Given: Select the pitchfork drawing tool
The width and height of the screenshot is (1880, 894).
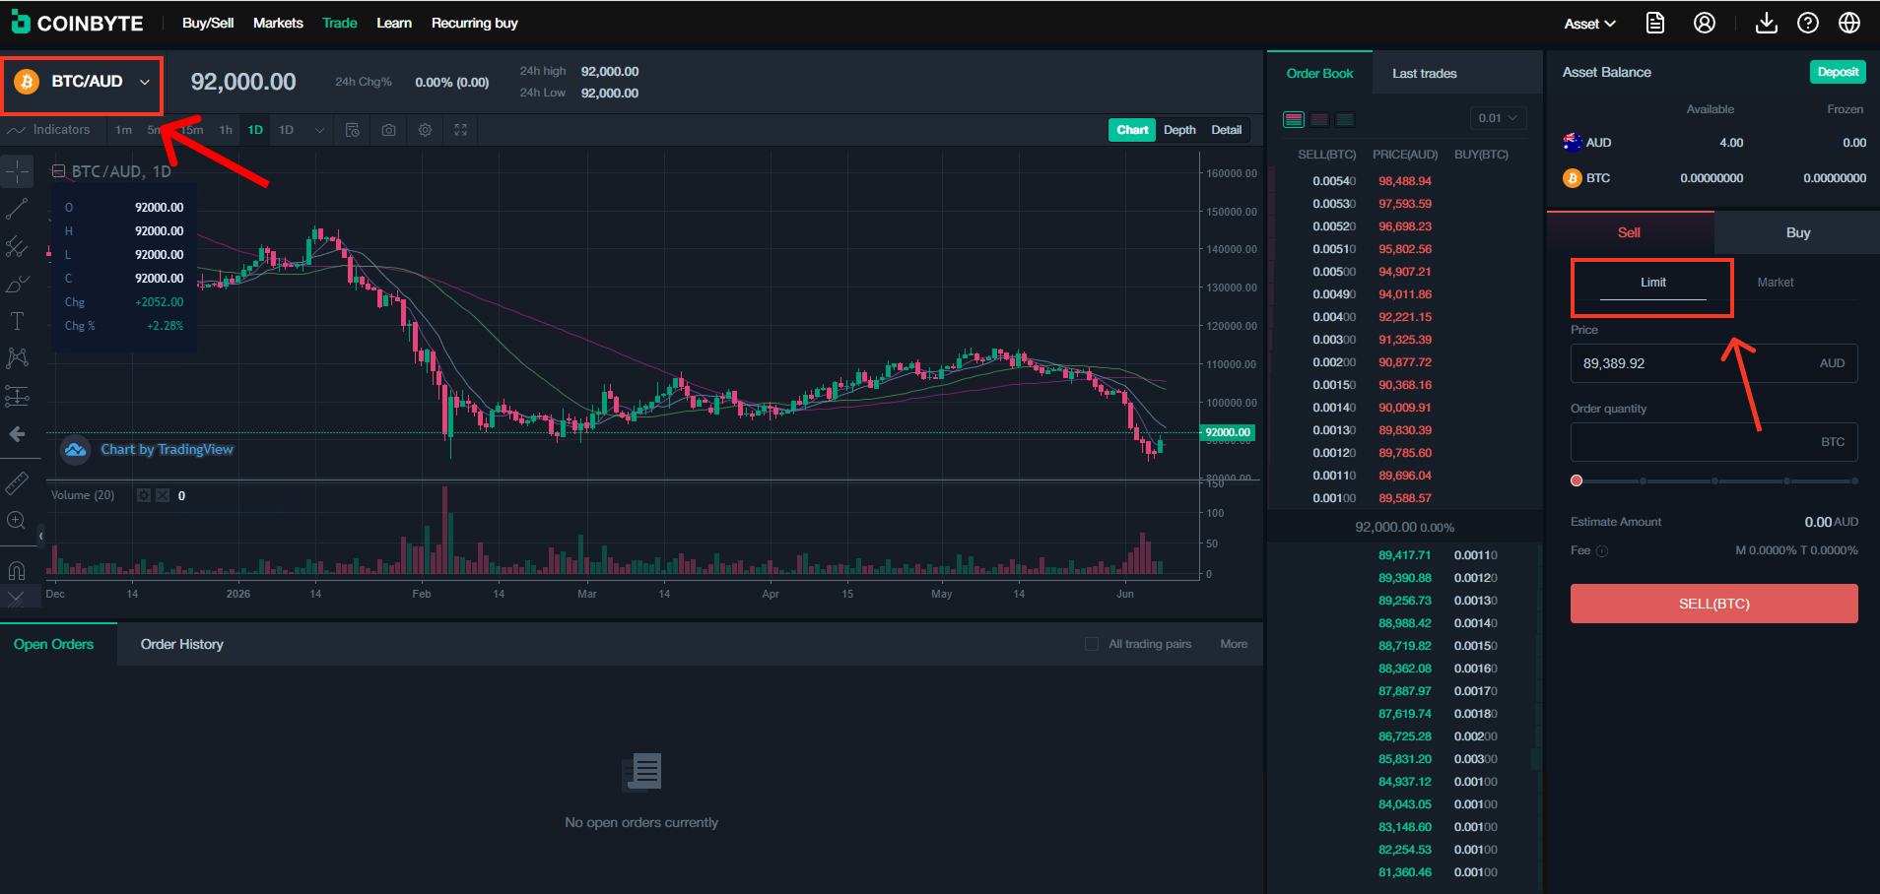Looking at the screenshot, I should pos(17,246).
